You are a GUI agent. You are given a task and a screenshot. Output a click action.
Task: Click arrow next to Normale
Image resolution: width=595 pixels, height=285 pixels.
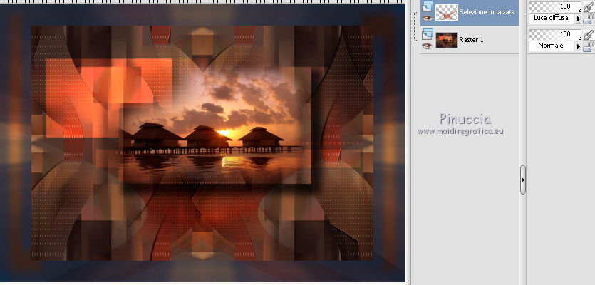coord(578,46)
